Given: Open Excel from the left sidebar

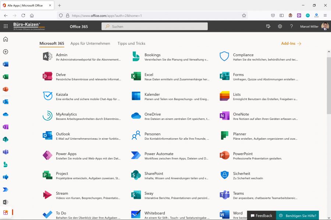Looking at the screenshot, I should tap(6, 77).
